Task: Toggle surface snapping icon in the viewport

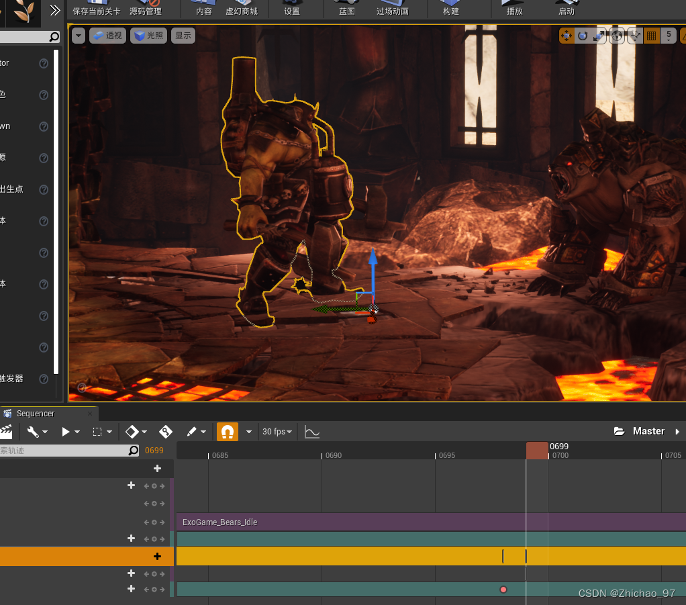Action: [634, 36]
